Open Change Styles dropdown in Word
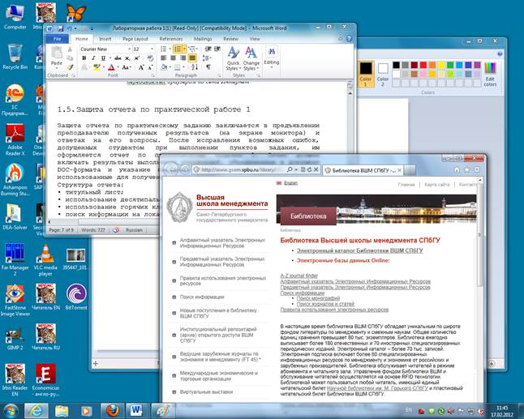Screen dimensions: 524x419 click(x=251, y=59)
